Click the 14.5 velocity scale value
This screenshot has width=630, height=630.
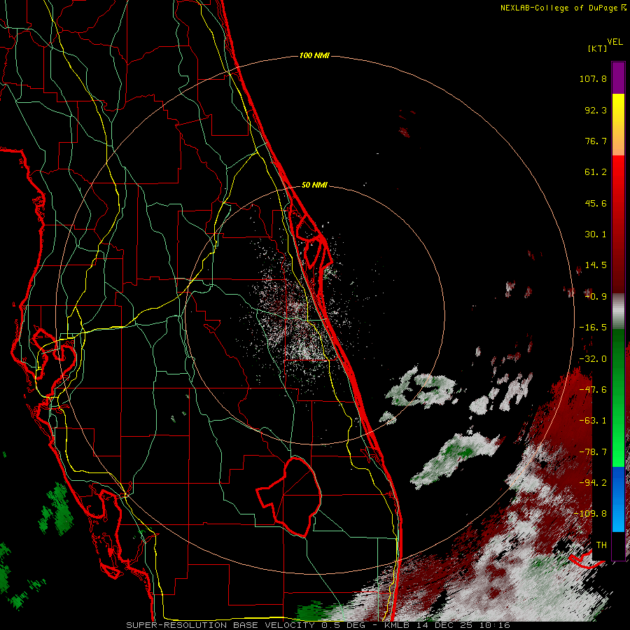(x=596, y=265)
